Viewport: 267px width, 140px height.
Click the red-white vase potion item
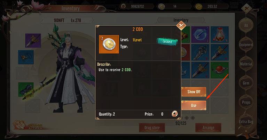point(220,34)
